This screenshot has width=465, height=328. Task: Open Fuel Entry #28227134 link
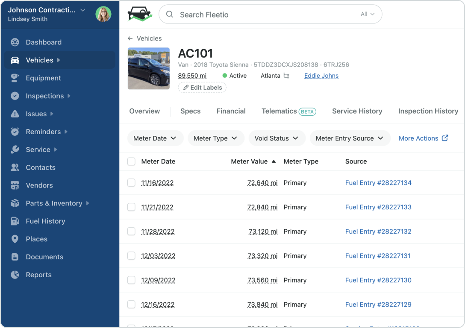[x=378, y=183]
